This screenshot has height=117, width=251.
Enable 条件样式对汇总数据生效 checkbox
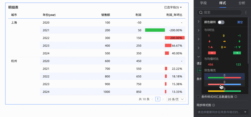(x=198, y=96)
